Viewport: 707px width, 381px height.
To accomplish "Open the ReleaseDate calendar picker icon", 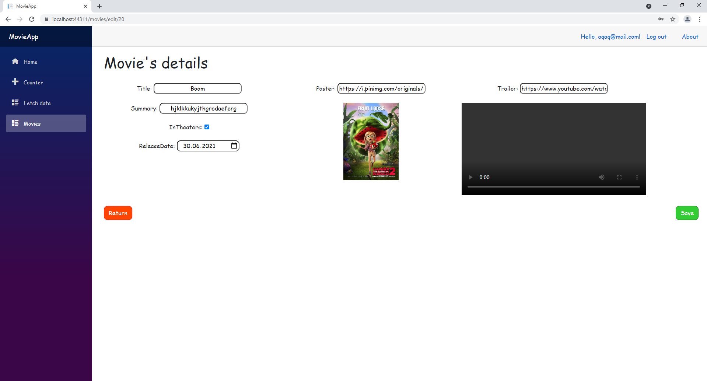I will tap(234, 146).
